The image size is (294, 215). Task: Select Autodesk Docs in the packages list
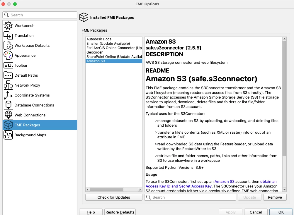point(114,39)
